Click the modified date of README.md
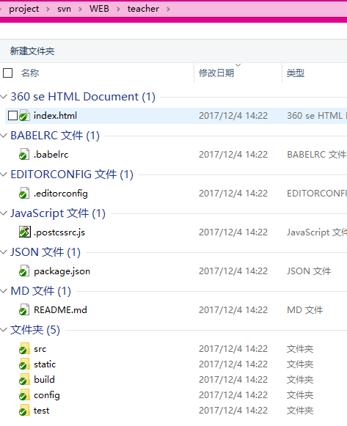Image resolution: width=347 pixels, height=426 pixels. pos(233,310)
